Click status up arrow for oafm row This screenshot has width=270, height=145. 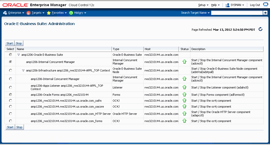point(184,100)
